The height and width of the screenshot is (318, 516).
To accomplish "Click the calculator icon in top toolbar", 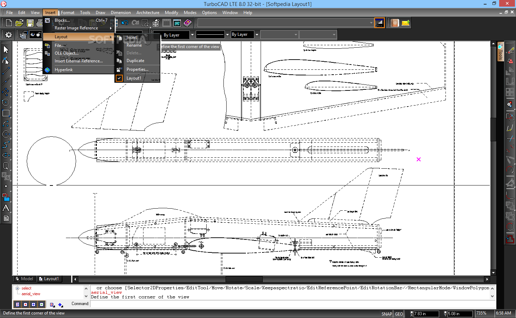I will [177, 23].
